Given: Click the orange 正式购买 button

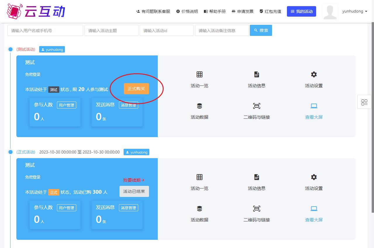Looking at the screenshot, I should click(x=136, y=89).
